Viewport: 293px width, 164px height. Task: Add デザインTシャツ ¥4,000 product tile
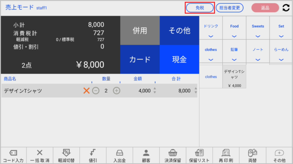tap(234, 77)
